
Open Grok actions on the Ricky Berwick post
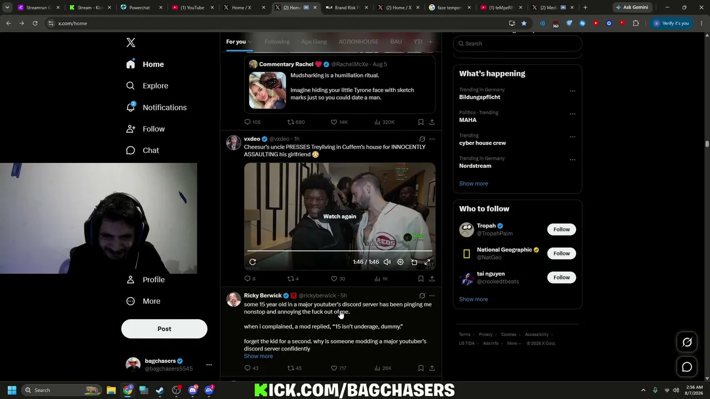coord(422,296)
